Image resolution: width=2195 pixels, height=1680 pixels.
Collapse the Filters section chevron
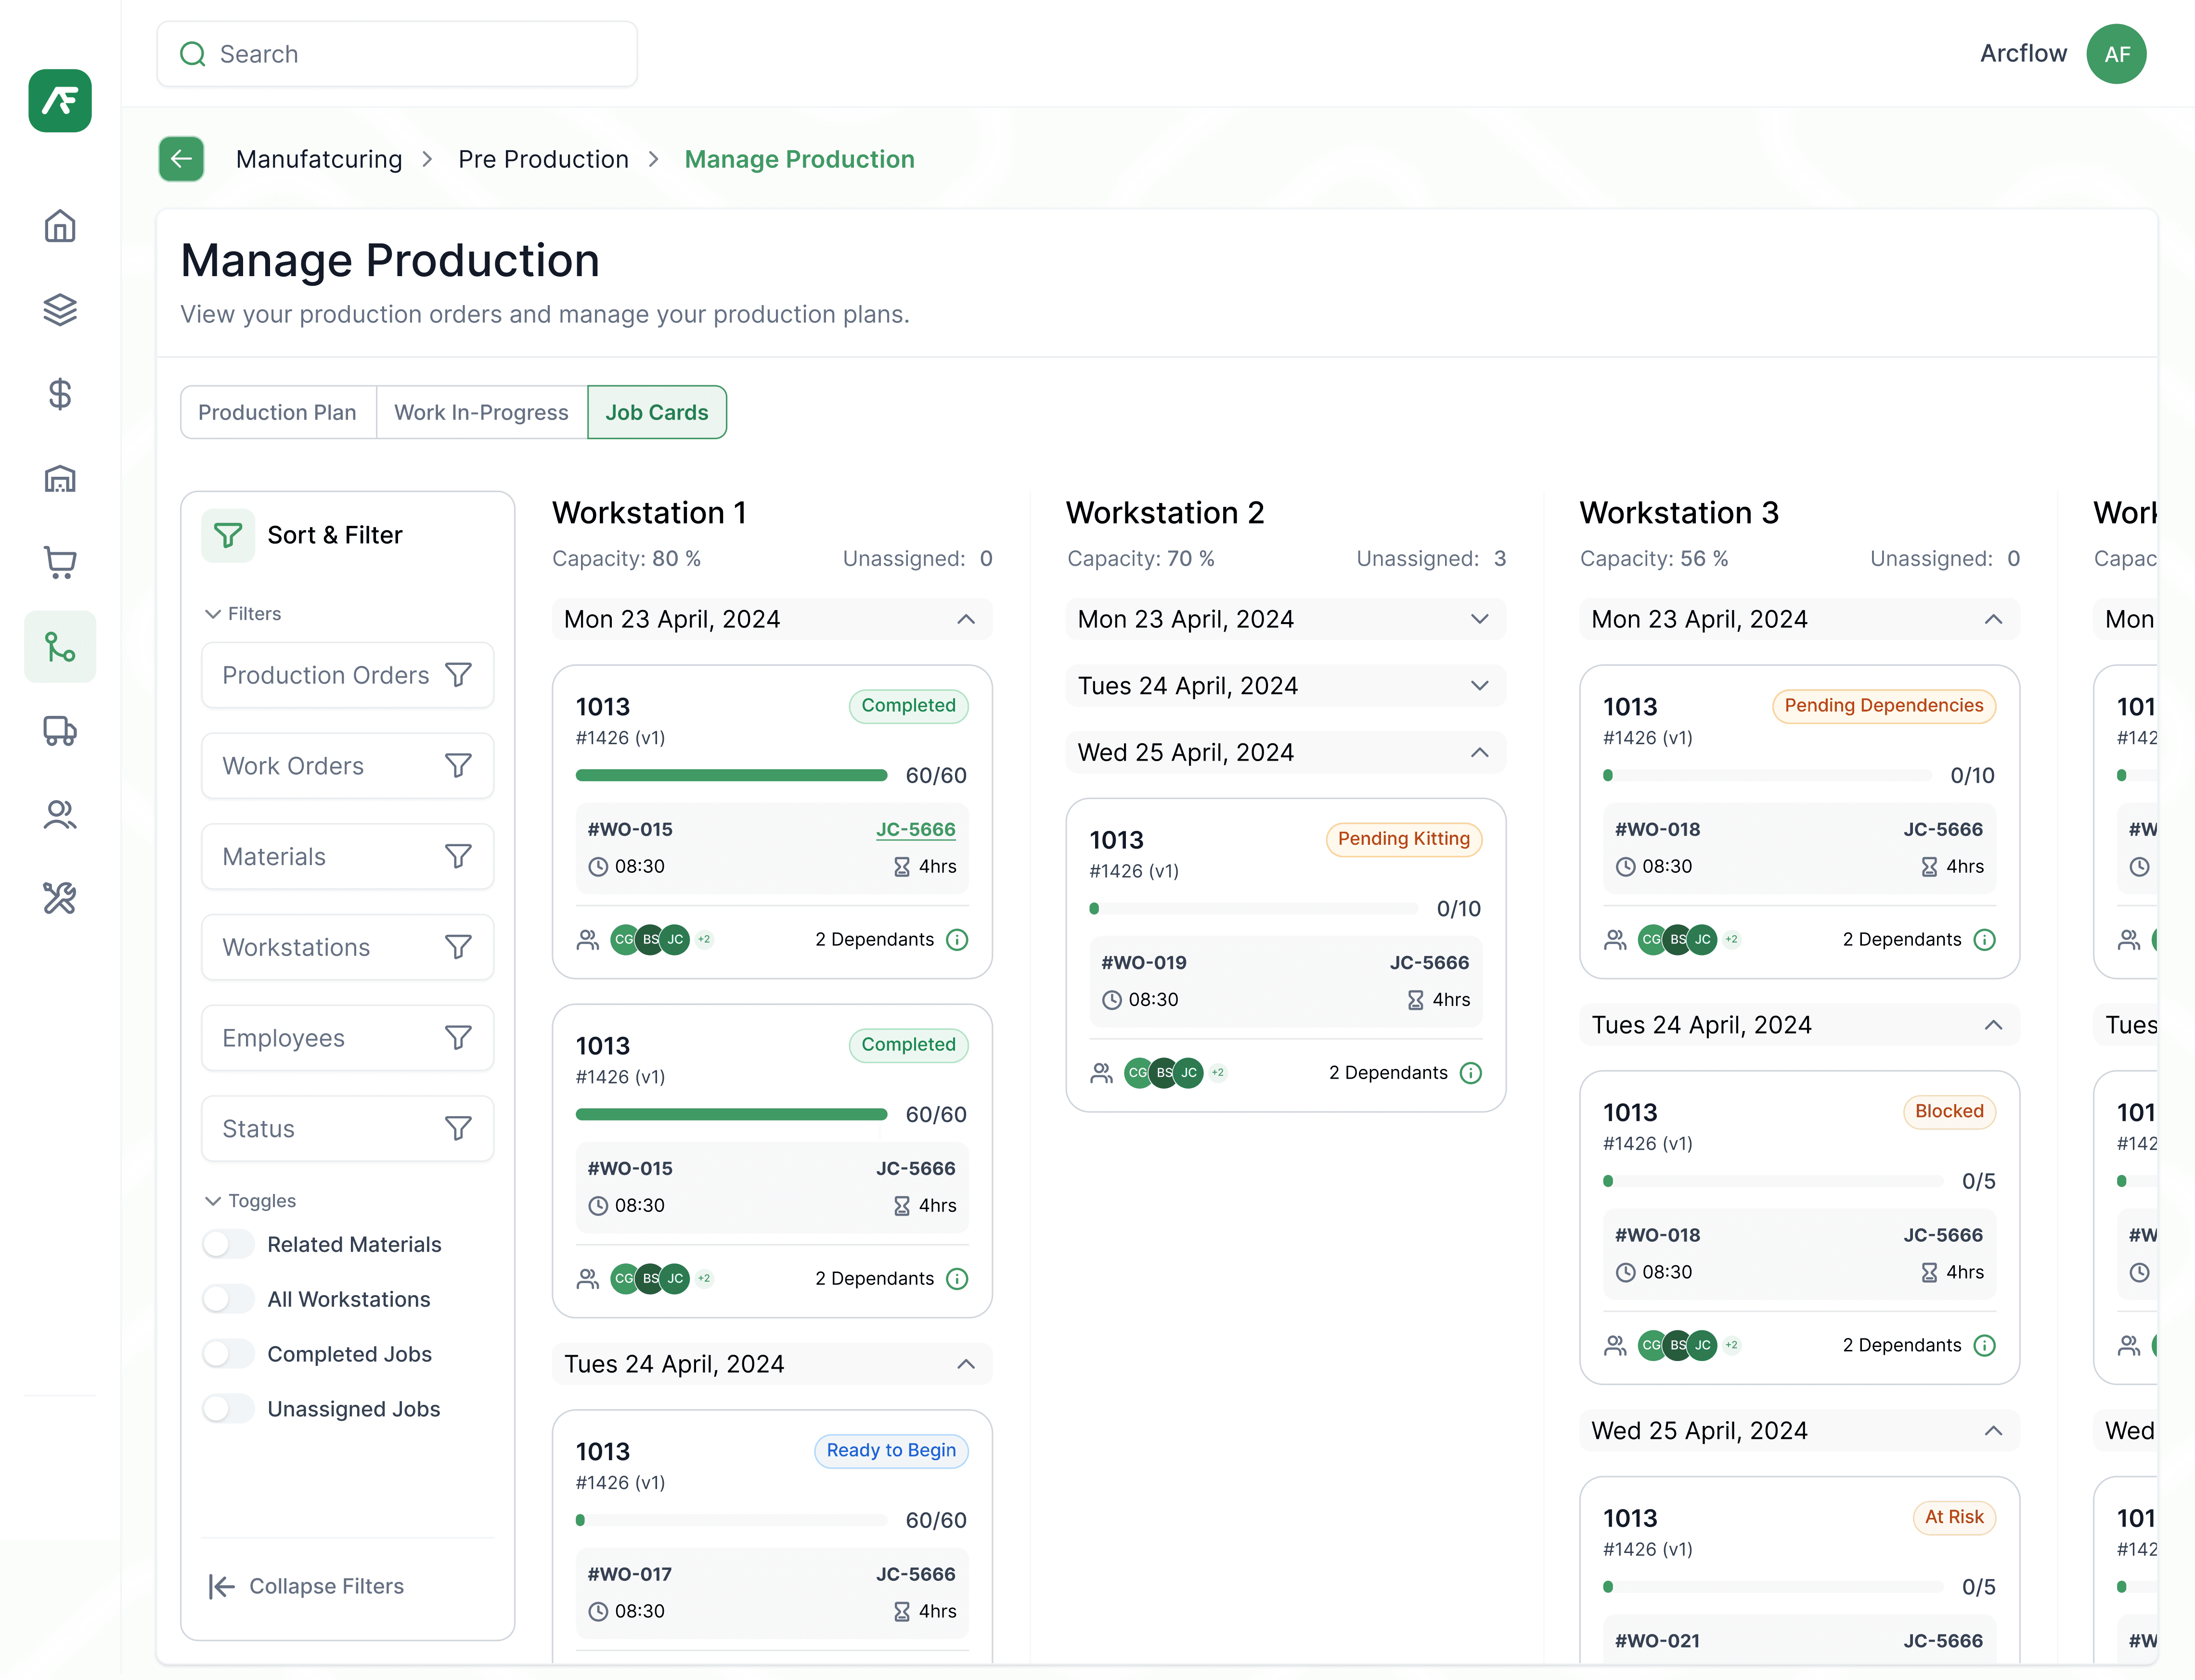point(213,614)
